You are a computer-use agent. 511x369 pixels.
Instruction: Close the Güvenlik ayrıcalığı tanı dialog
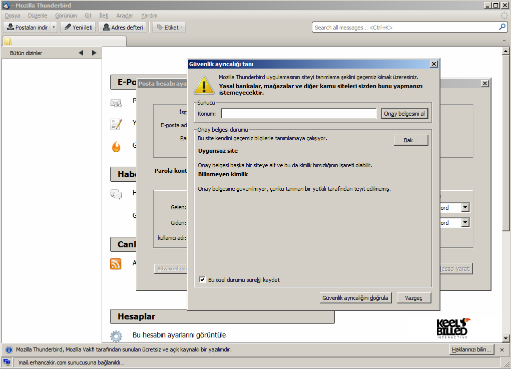pyautogui.click(x=434, y=64)
